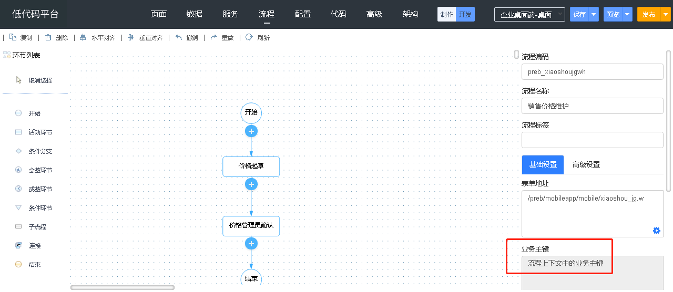This screenshot has width=673, height=292.
Task: Click the Copy (复制) toolbar icon
Action: 13,37
